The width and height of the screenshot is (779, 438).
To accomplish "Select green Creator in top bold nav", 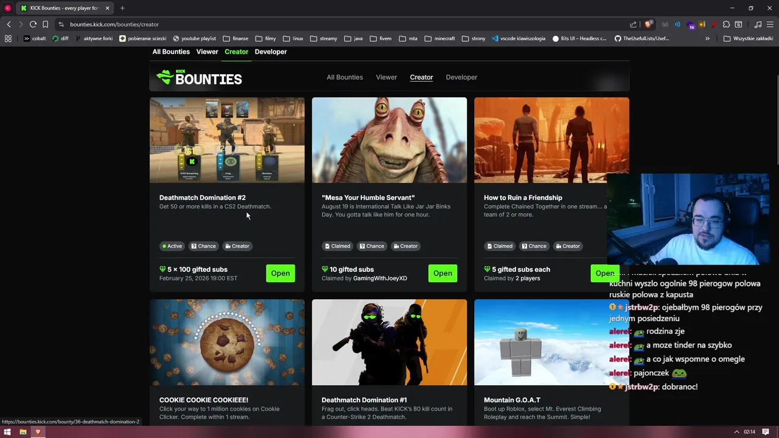I will (x=236, y=52).
